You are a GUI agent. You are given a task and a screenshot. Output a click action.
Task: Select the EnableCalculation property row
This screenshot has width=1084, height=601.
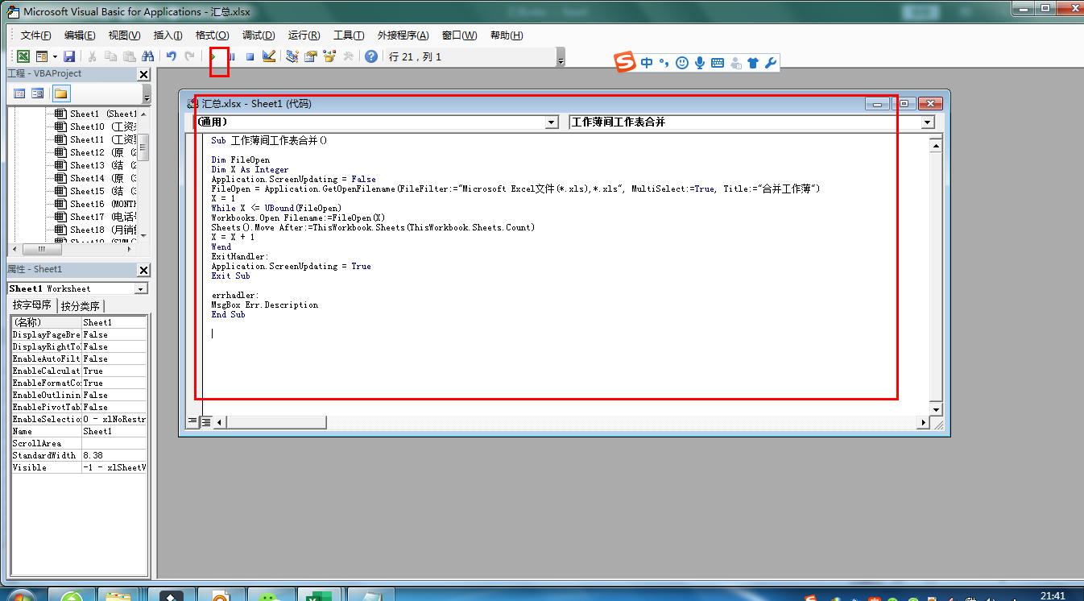pos(79,371)
